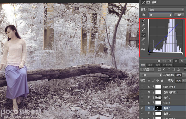Click the black input slider under curve

[150, 54]
